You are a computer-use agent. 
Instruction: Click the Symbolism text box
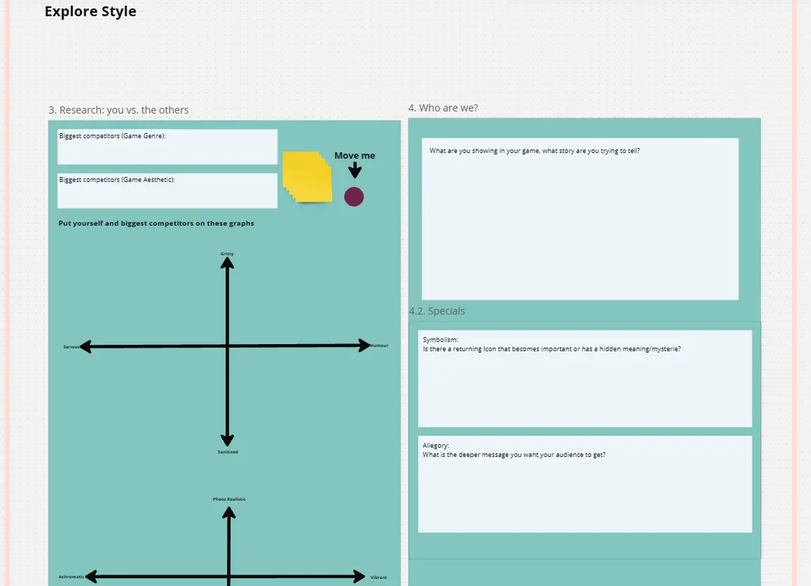(585, 379)
